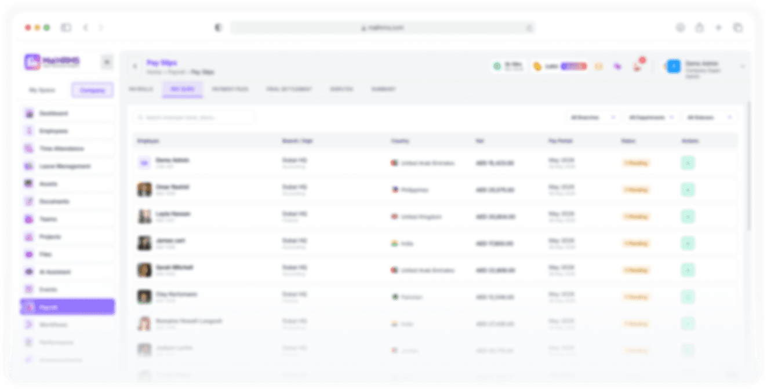Click Layla Hassan's avatar photo

point(144,216)
